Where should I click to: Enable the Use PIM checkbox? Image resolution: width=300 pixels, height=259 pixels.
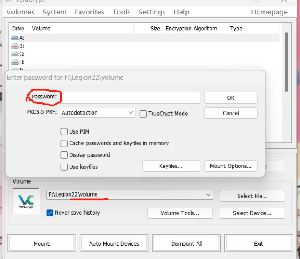(x=64, y=131)
